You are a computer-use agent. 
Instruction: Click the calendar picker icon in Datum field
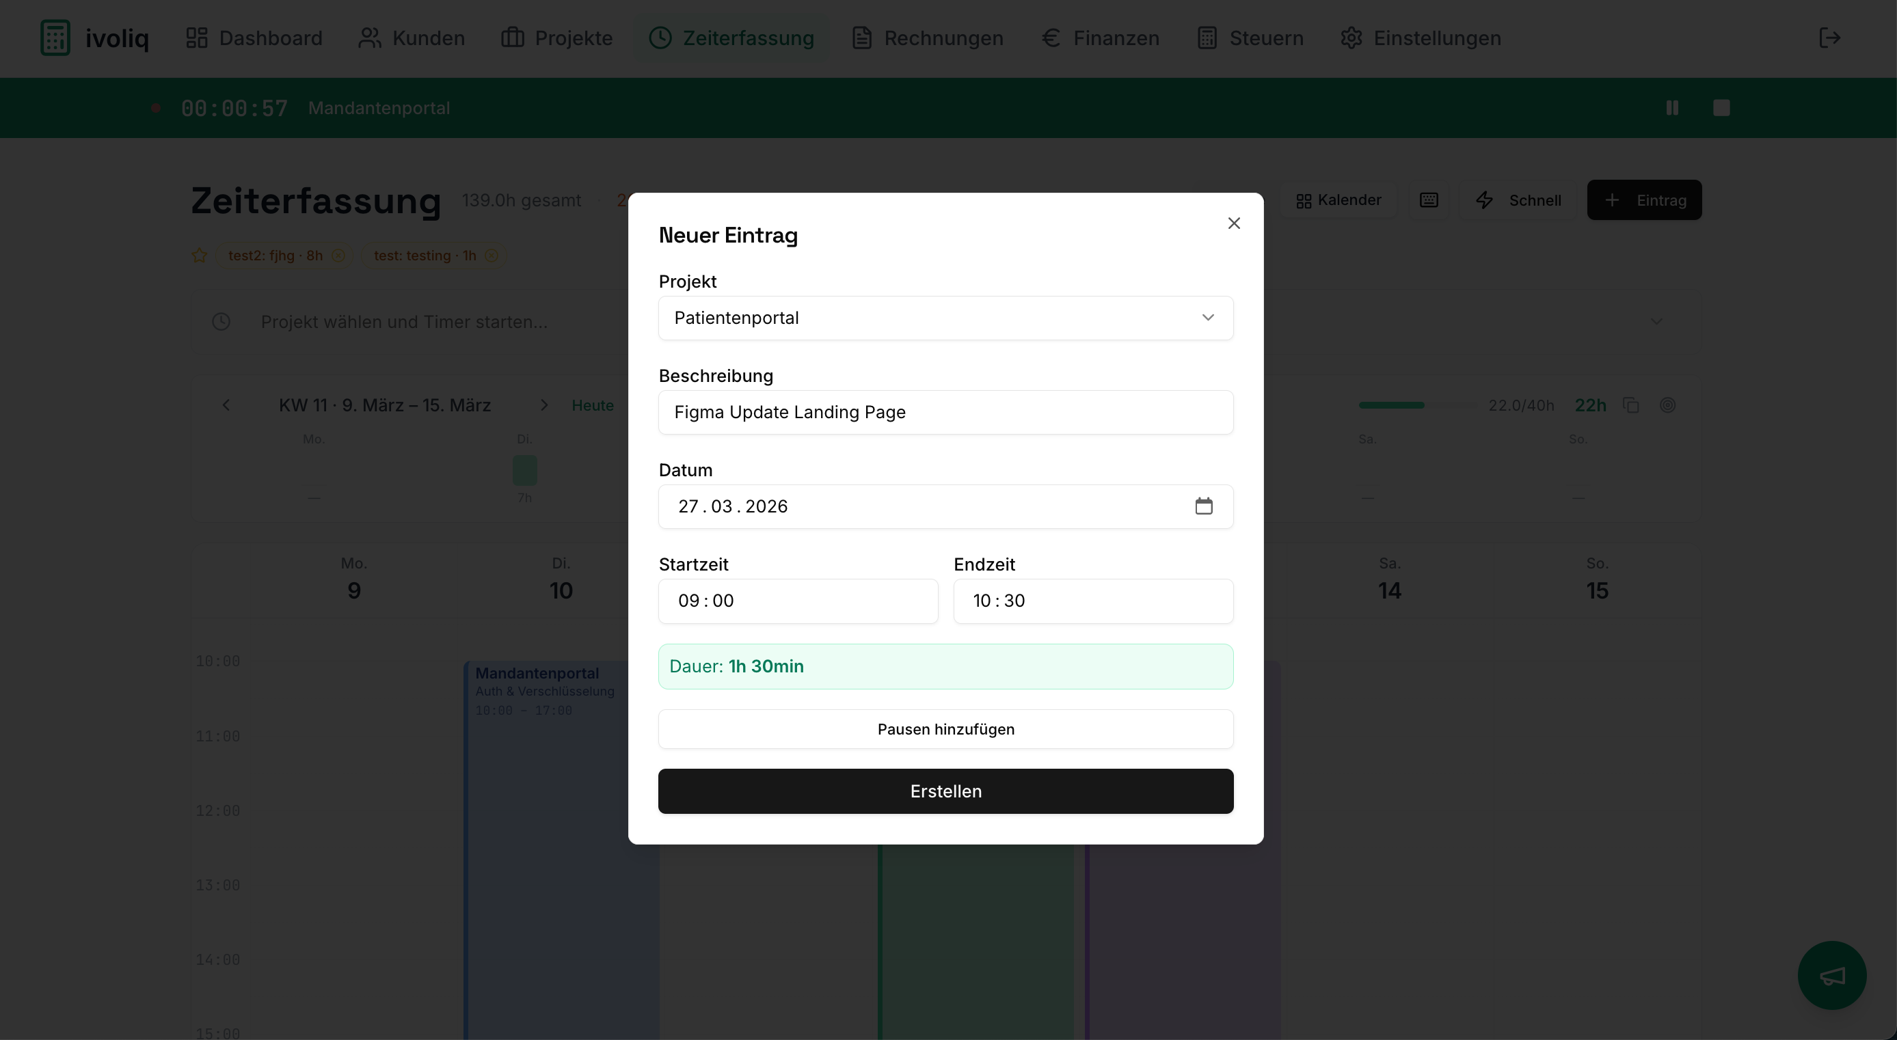click(x=1203, y=506)
